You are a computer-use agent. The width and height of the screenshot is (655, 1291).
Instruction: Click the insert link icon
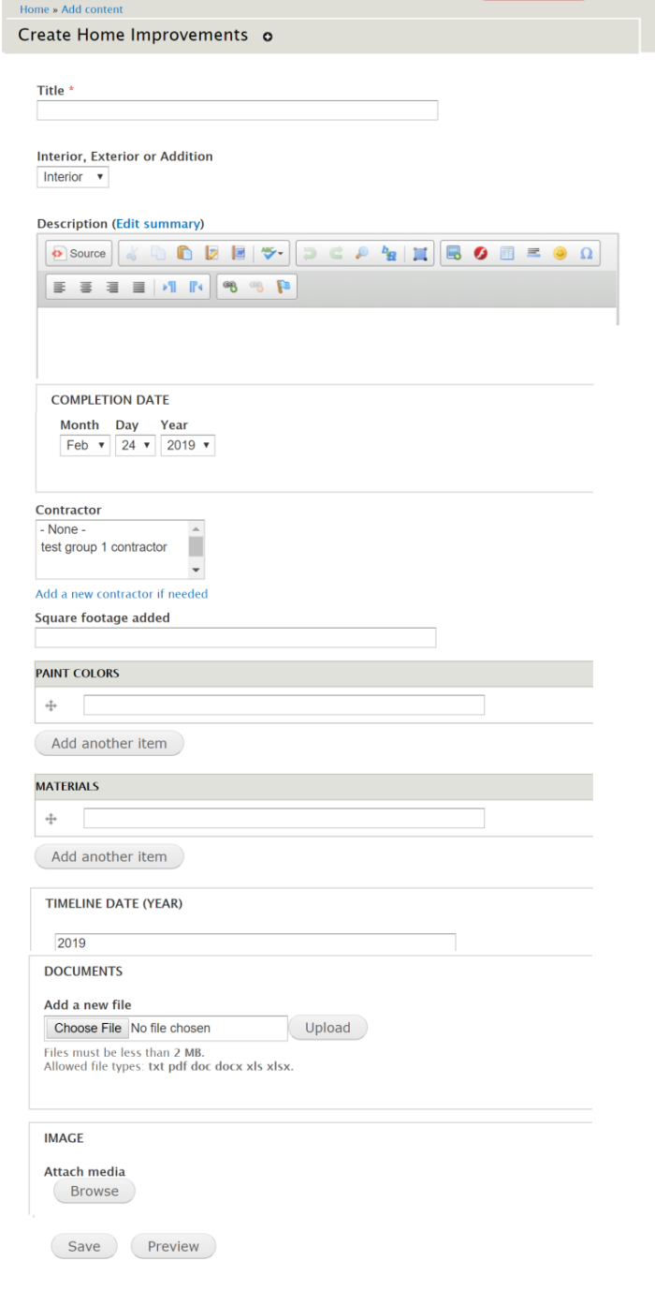point(230,288)
